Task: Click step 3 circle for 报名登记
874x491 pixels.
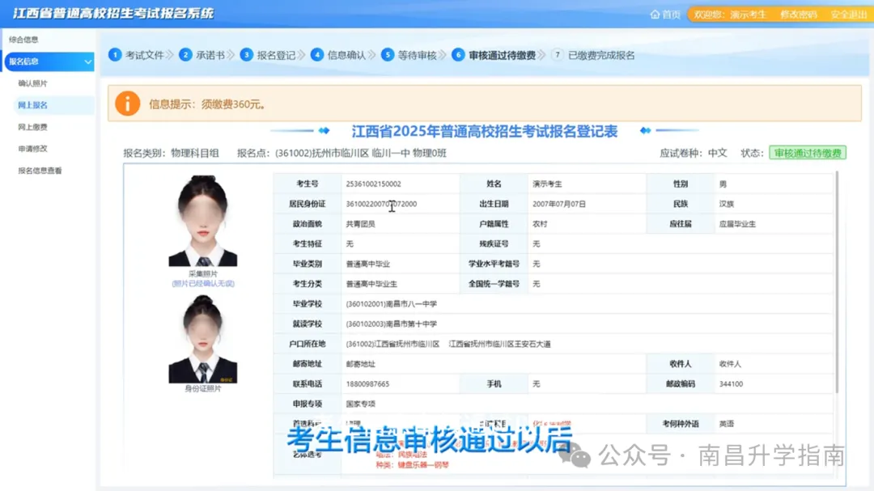Action: coord(246,55)
